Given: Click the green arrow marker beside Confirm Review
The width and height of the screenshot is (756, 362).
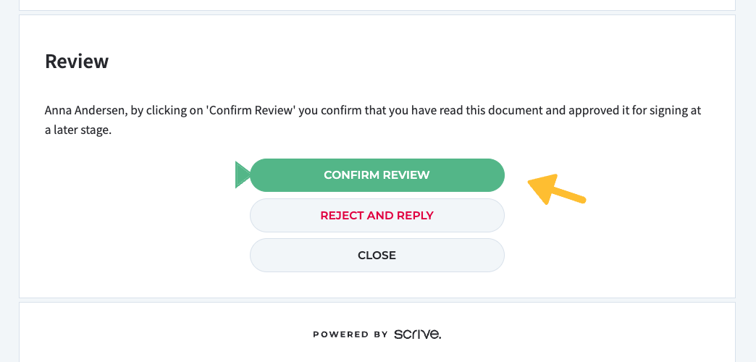Looking at the screenshot, I should (242, 175).
